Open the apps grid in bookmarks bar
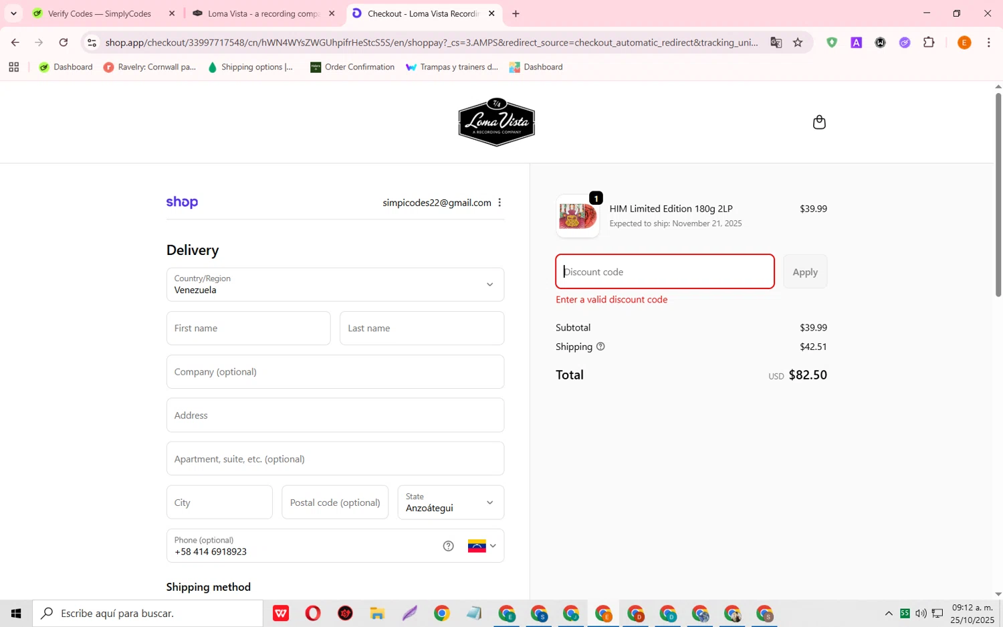The image size is (1003, 627). (13, 67)
